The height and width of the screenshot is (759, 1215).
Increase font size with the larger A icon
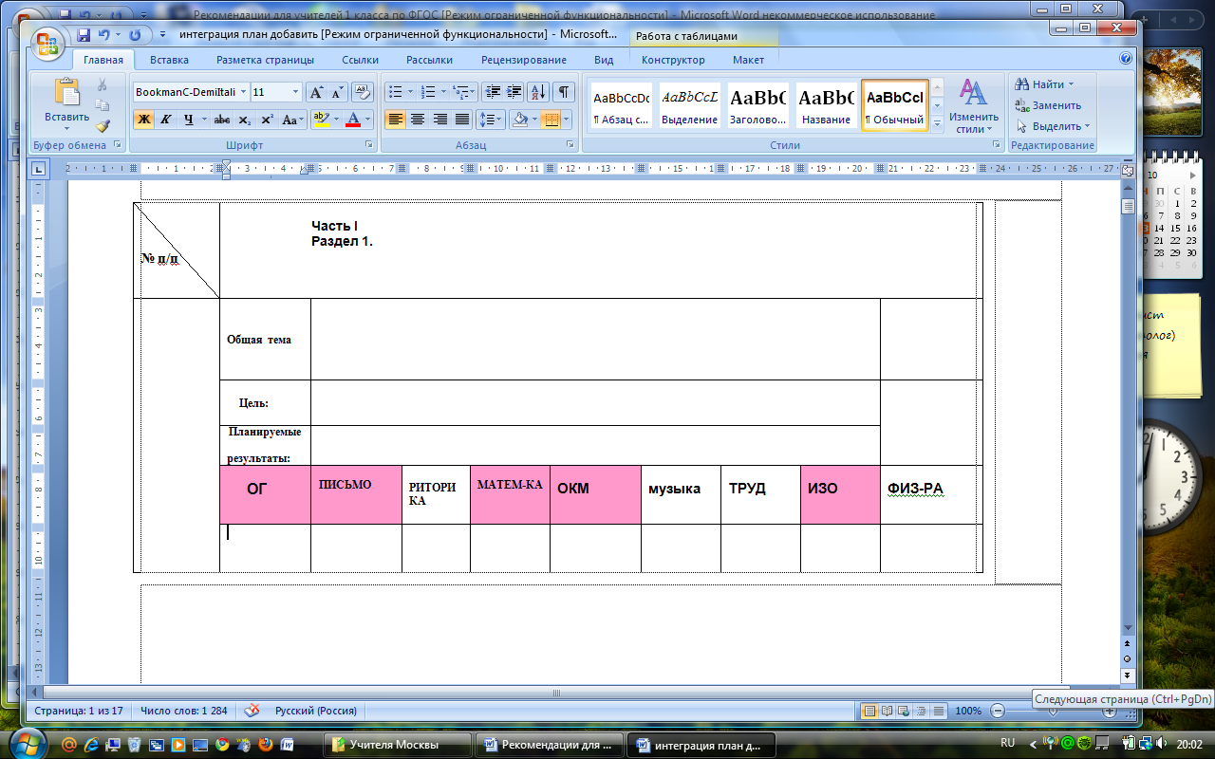(x=316, y=92)
